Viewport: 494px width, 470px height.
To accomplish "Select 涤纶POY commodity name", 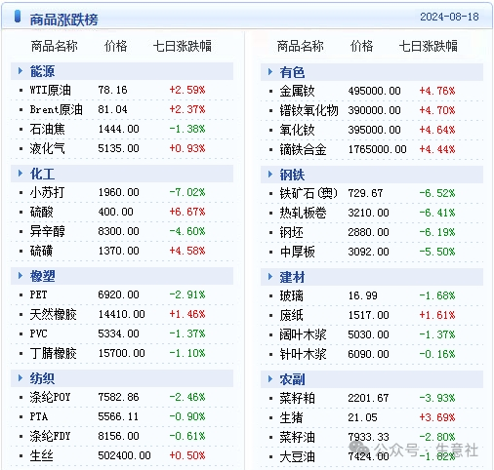I will click(x=50, y=397).
